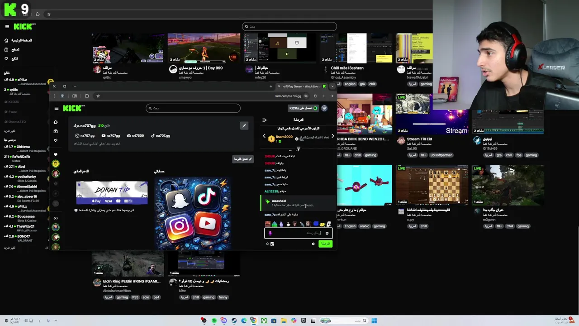Reload page in front browser window
This screenshot has height=326, width=579.
[316, 96]
